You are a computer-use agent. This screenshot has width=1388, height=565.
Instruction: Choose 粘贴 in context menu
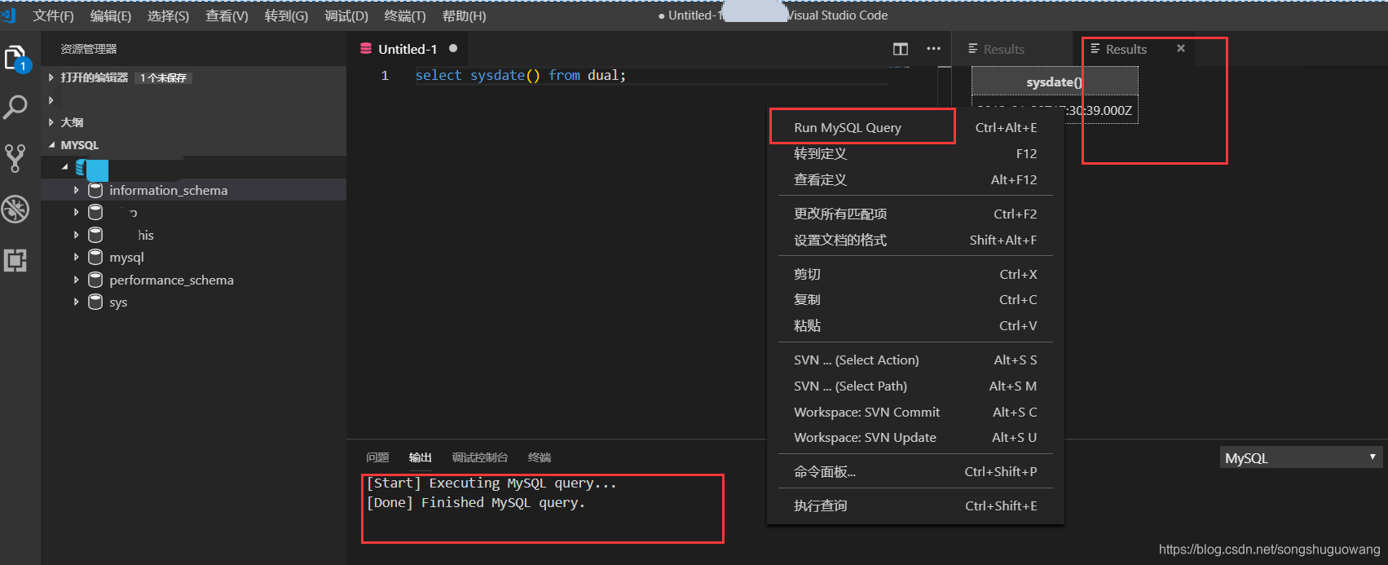coord(915,325)
